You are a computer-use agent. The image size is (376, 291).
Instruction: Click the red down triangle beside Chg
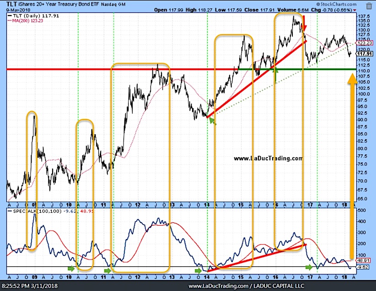point(355,10)
